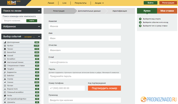Collapse the Избранное panel
Viewport: 178px width, 104px height.
(x=39, y=26)
